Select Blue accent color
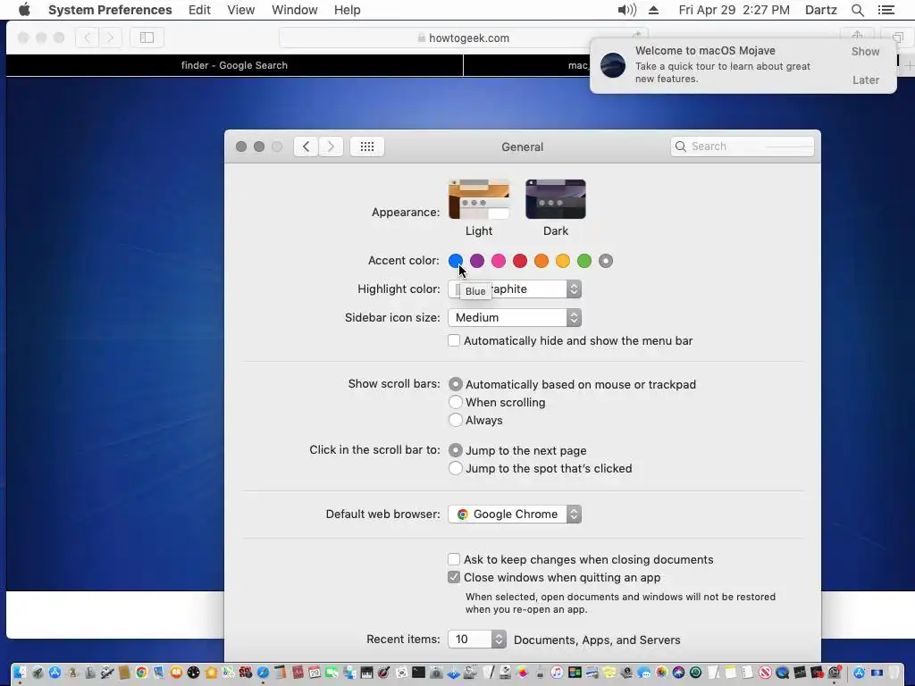 (456, 261)
